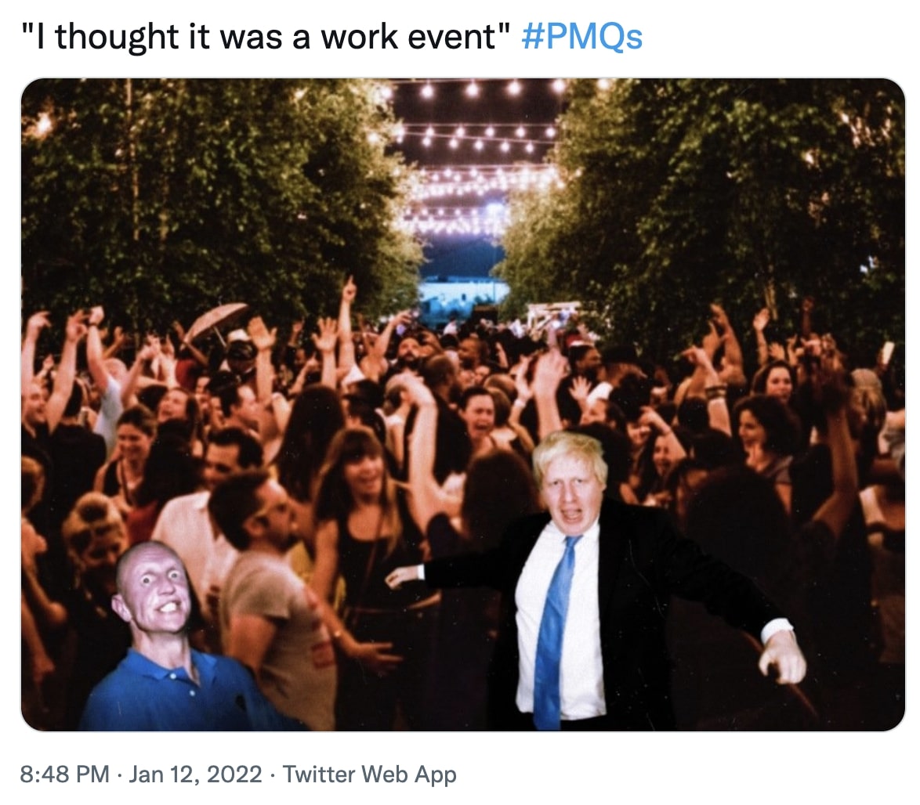This screenshot has height=805, width=920.
Task: Click the Twitter Web App source link
Action: coord(370,774)
